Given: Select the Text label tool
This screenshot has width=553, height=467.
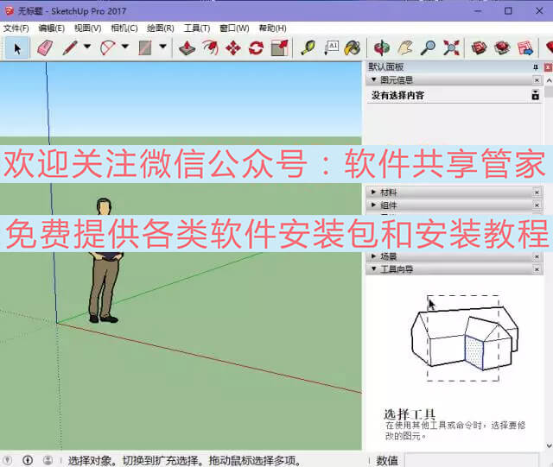Looking at the screenshot, I should tap(331, 47).
